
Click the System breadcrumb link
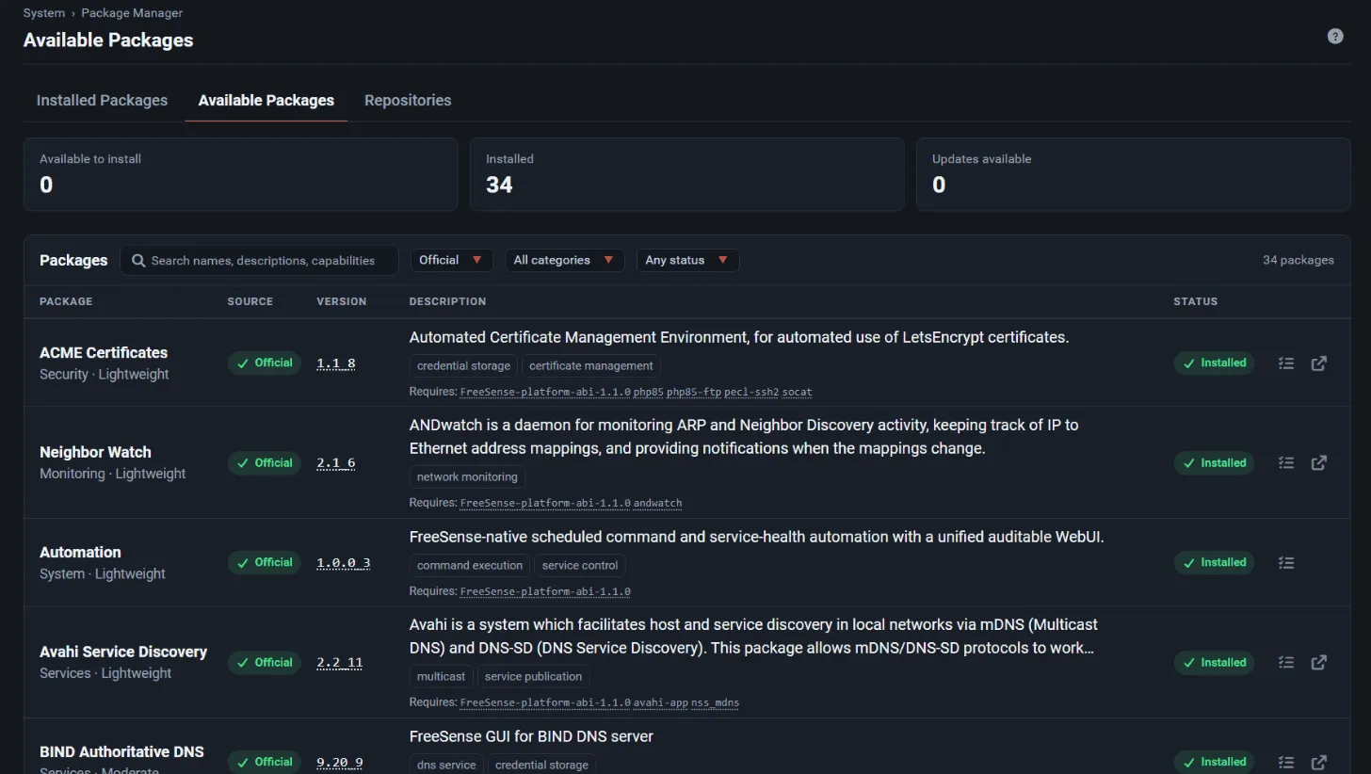44,13
